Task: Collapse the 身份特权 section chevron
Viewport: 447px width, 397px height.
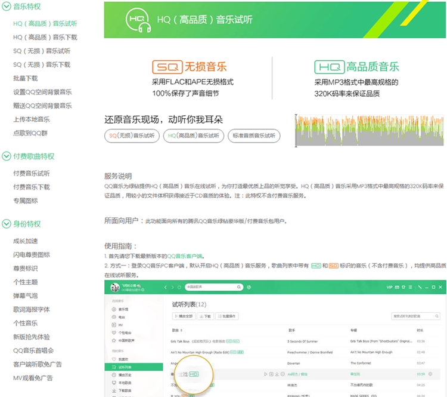Action: [7, 224]
